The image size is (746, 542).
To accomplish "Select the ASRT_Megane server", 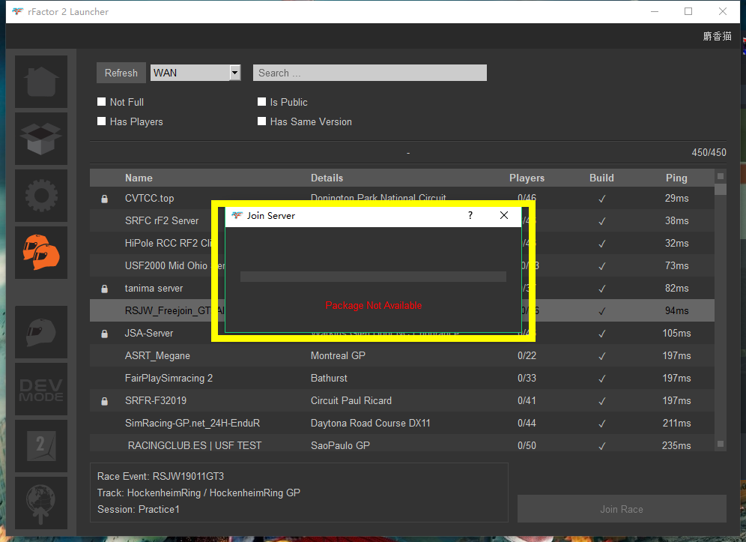I will tap(157, 356).
